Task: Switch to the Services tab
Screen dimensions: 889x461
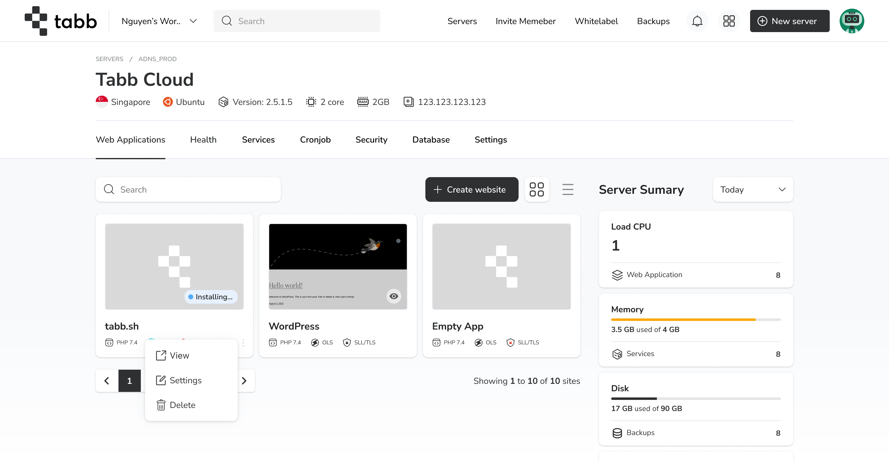Action: (258, 139)
